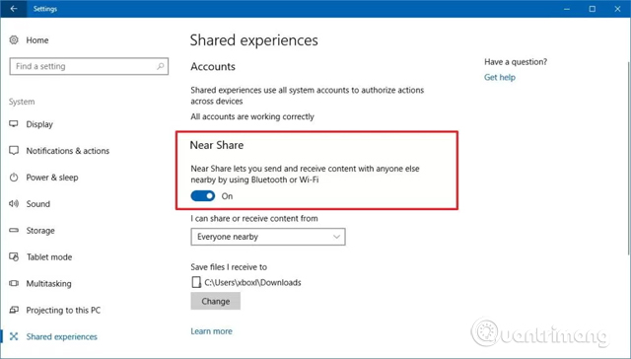This screenshot has width=631, height=359.
Task: Click the 'Have a question?' text
Action: pos(516,62)
